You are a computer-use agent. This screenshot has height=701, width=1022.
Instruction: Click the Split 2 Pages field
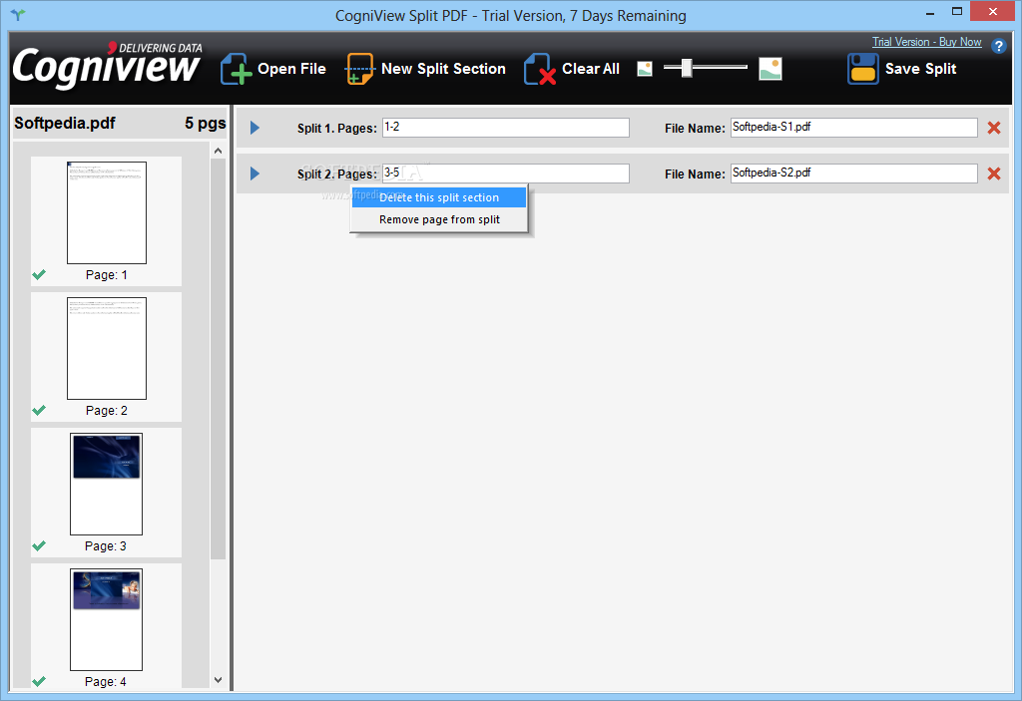click(506, 174)
